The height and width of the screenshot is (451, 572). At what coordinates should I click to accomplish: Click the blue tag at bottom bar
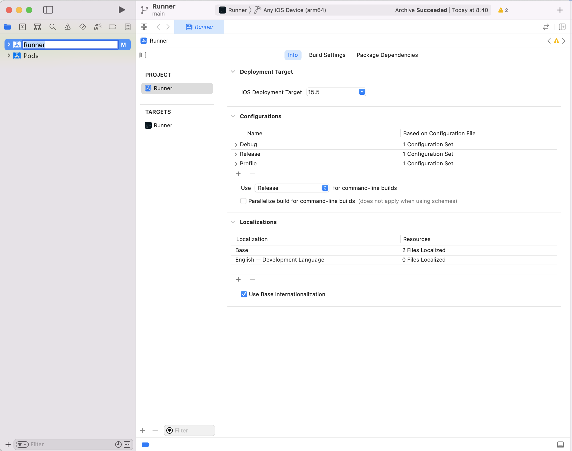tap(146, 444)
